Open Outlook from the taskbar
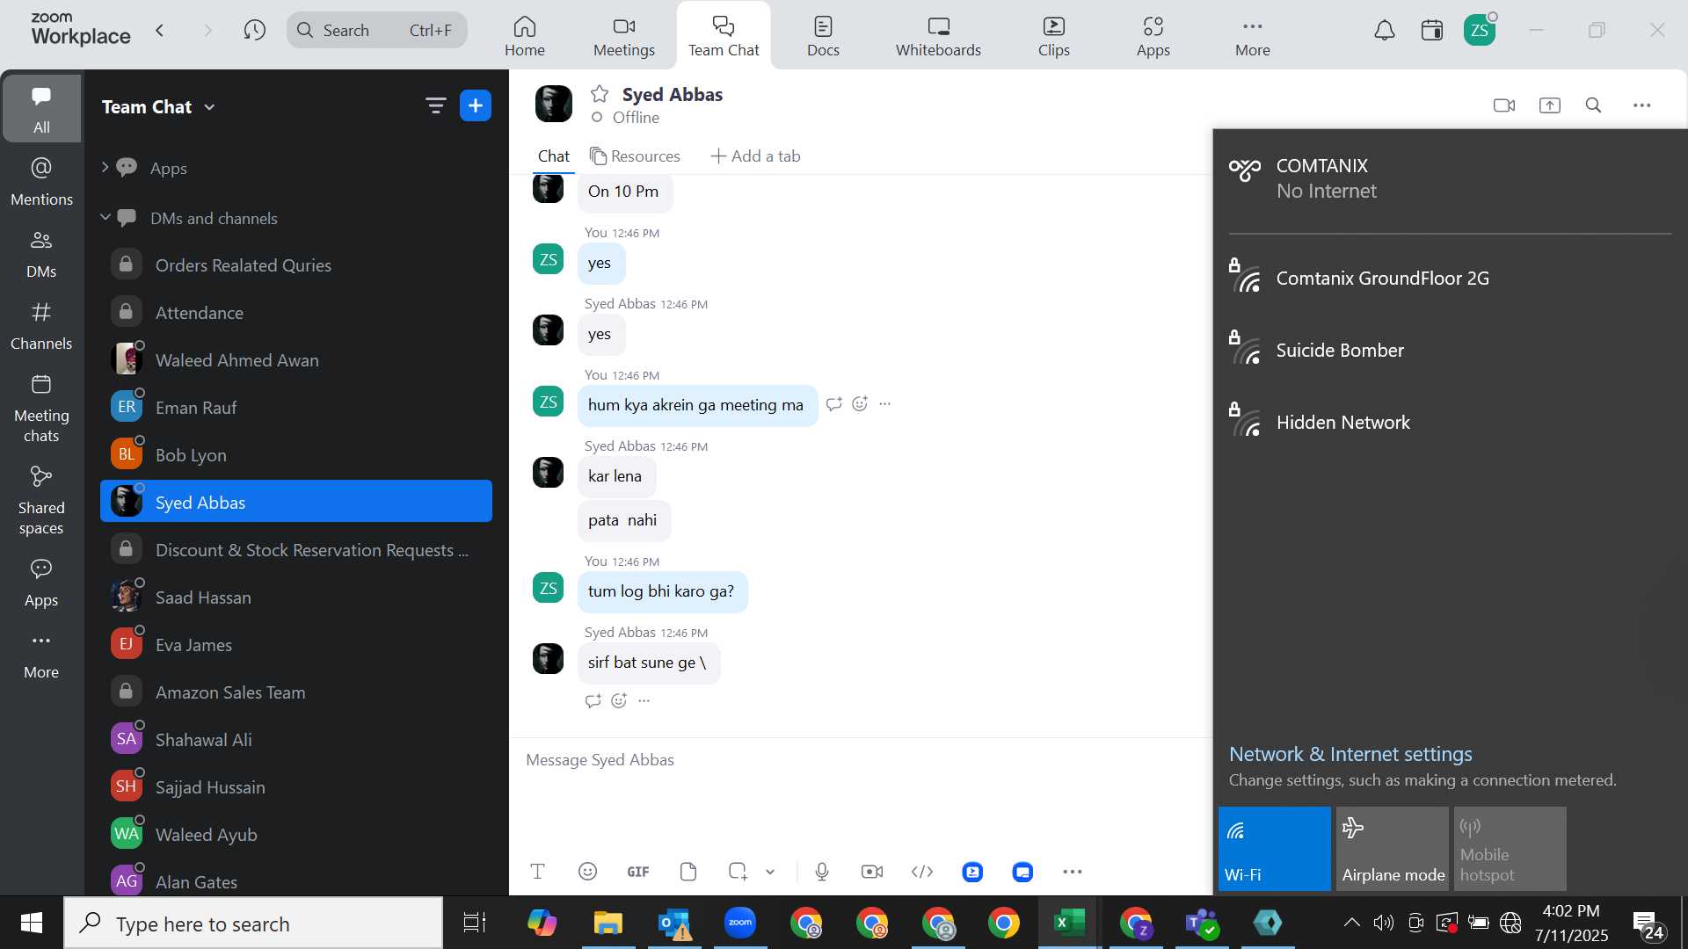The image size is (1688, 949). click(674, 923)
